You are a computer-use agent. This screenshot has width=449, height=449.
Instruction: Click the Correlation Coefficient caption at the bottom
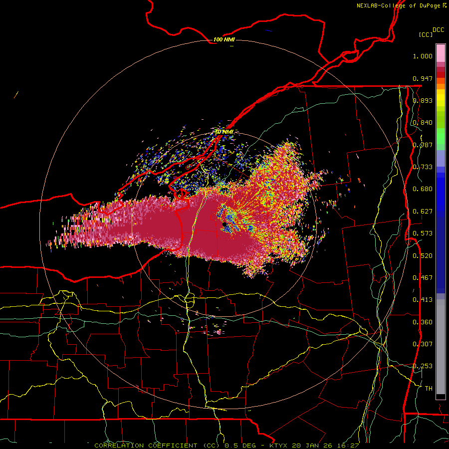click(x=226, y=446)
